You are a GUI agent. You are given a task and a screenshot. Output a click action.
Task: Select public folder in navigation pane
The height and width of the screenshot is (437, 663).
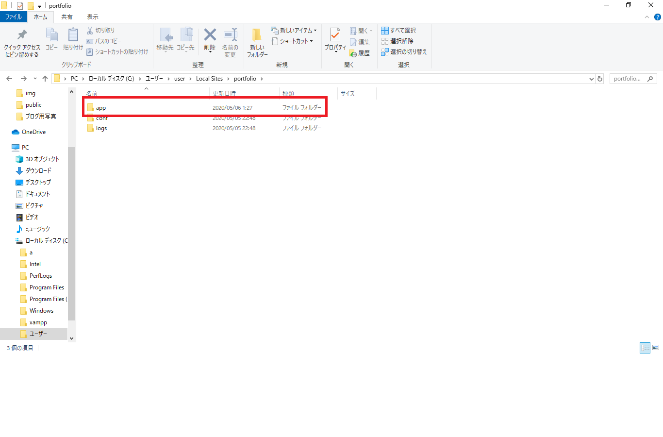33,105
